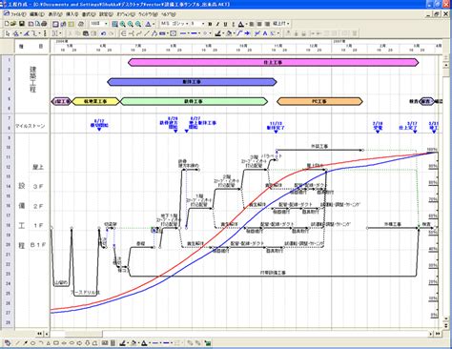The height and width of the screenshot is (349, 452).
Task: Open bottom toolbar line color dropdown arrow
Action: tap(128, 343)
